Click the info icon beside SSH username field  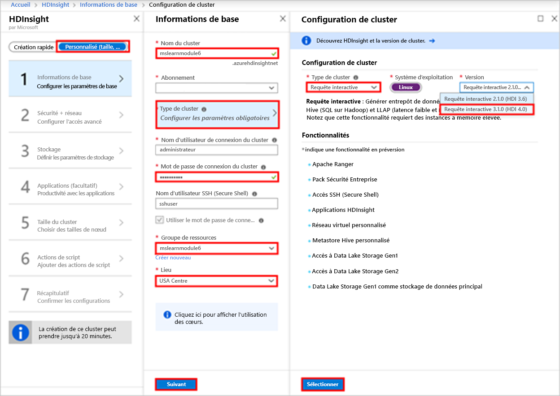254,194
